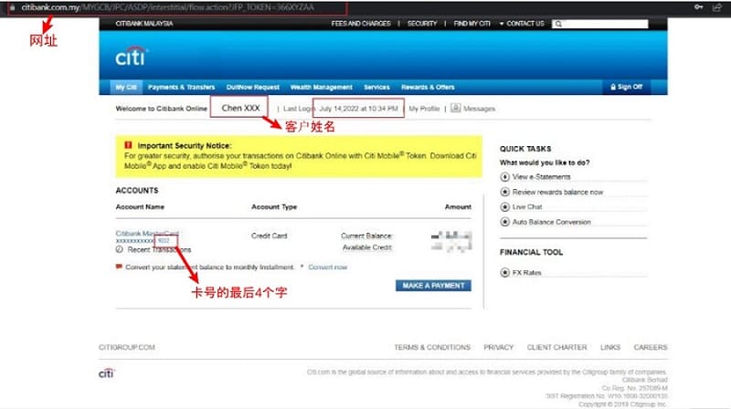Click the browser address bar URL
The width and height of the screenshot is (731, 409).
pos(168,7)
